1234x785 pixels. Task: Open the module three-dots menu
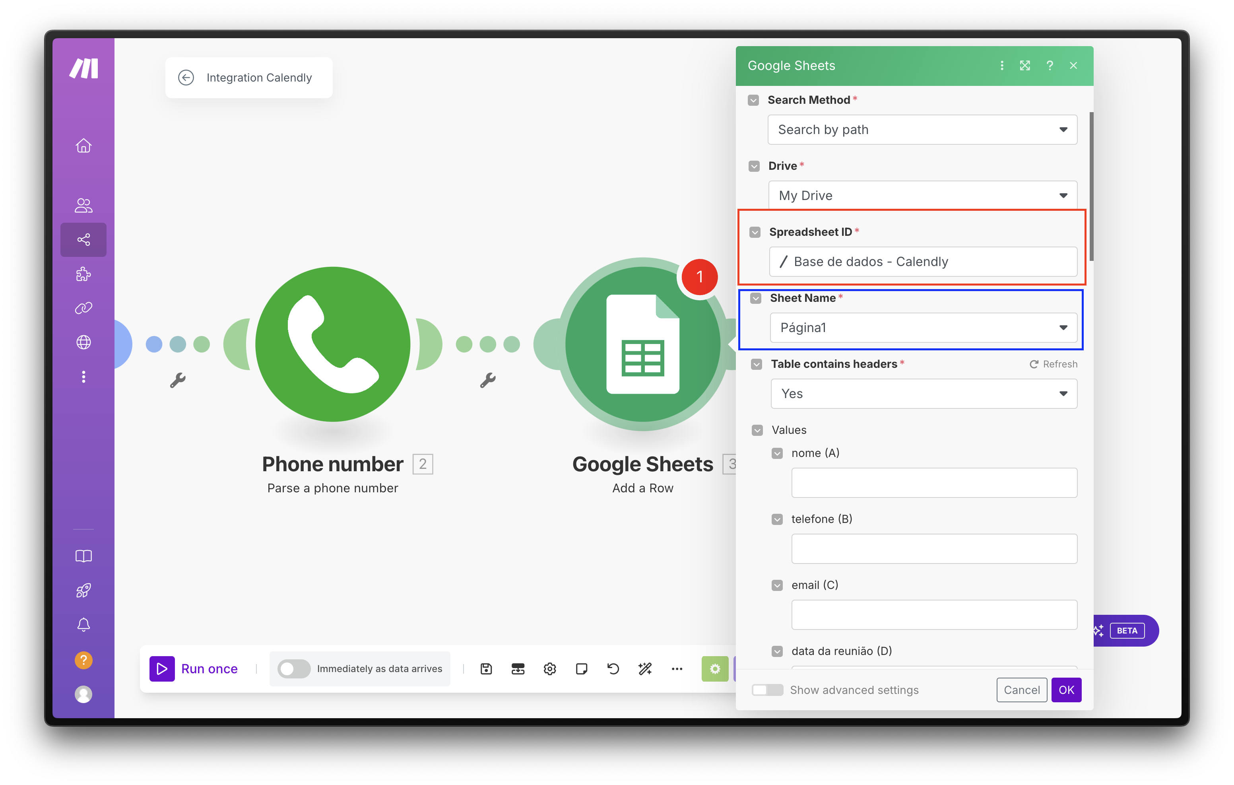(1002, 66)
